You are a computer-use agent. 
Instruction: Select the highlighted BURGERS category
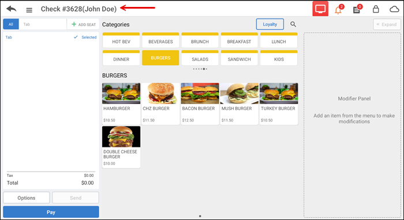tap(160, 58)
